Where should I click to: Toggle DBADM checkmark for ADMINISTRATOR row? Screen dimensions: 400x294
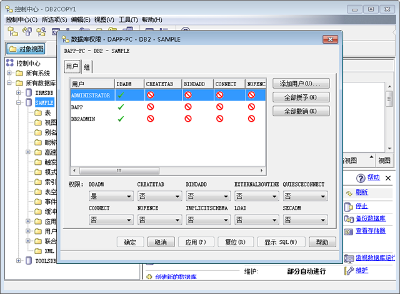pyautogui.click(x=121, y=95)
